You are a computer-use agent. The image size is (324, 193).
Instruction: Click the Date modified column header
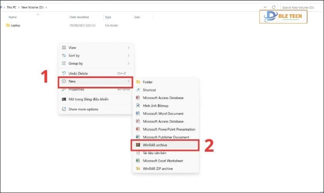point(78,17)
